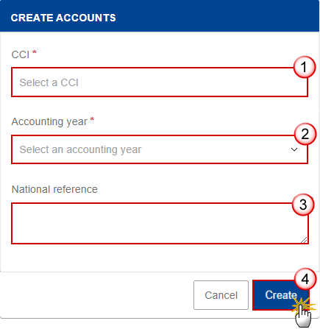Click inside the National reference text area
The width and height of the screenshot is (320, 329).
pos(160,223)
